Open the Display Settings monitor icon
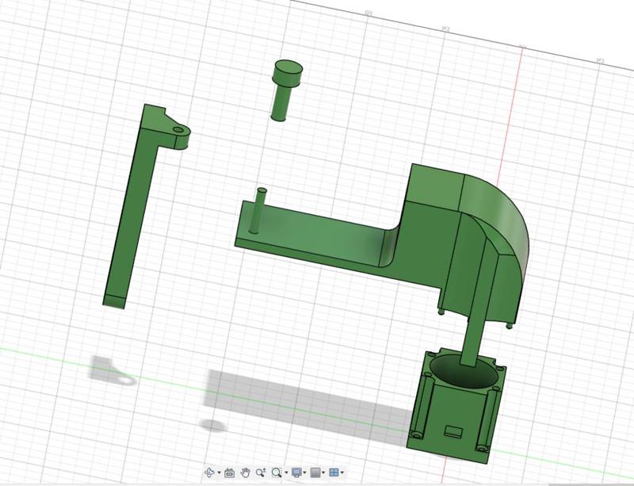Image resolution: width=634 pixels, height=486 pixels. tap(296, 473)
